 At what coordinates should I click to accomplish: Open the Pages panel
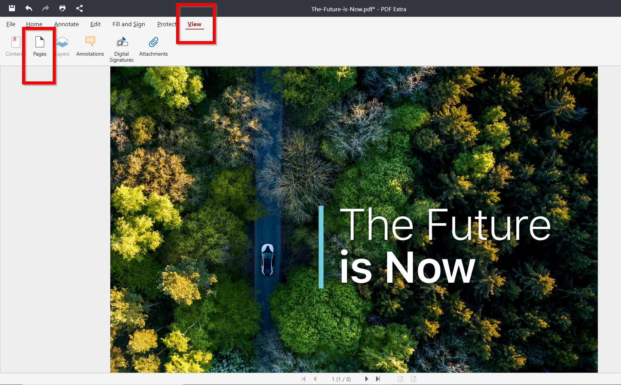click(x=39, y=47)
